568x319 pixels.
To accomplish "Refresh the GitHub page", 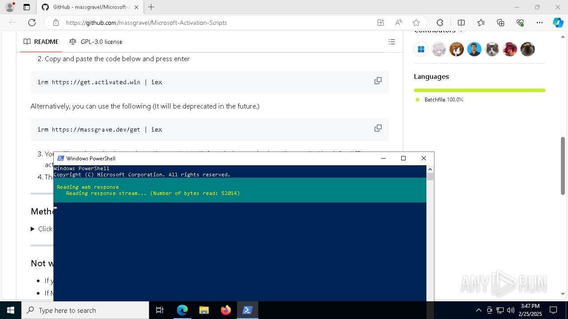I will tap(32, 23).
